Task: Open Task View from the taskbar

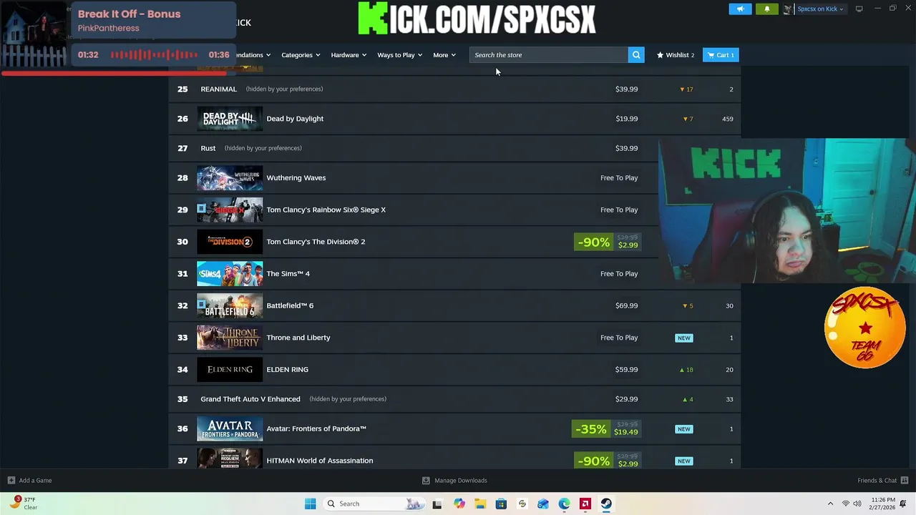Action: pyautogui.click(x=437, y=504)
